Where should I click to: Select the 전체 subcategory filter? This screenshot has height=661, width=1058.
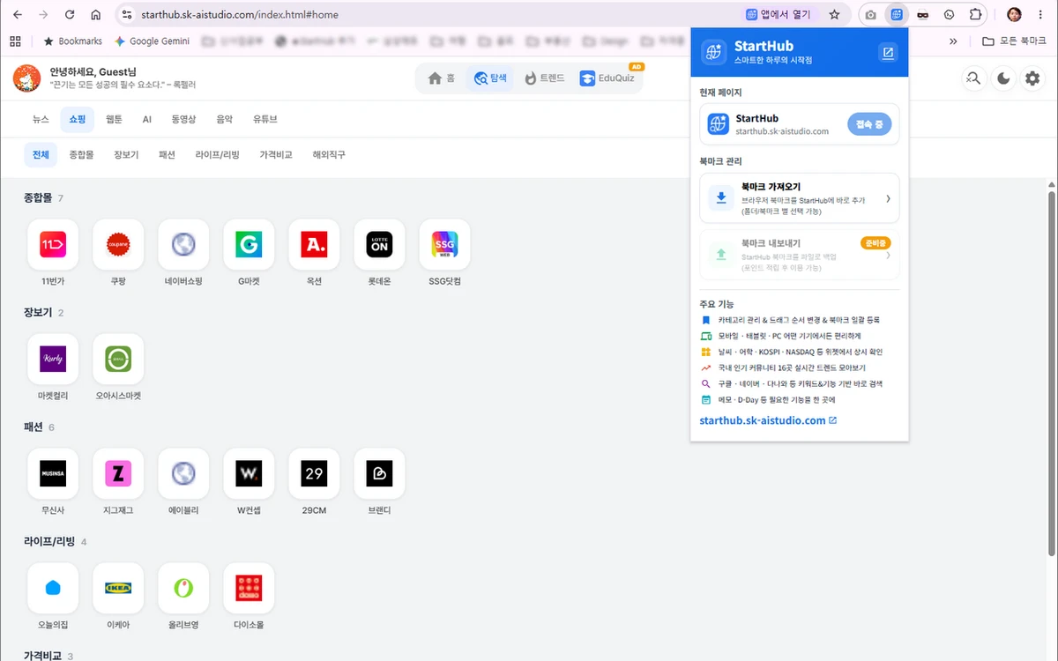[41, 154]
